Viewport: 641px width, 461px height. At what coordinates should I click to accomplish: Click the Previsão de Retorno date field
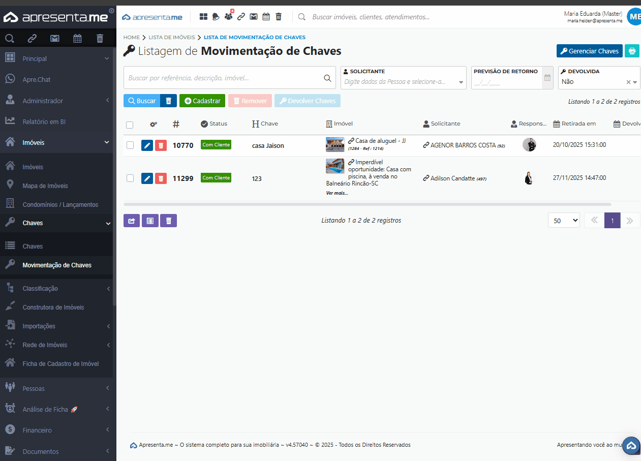coord(506,82)
